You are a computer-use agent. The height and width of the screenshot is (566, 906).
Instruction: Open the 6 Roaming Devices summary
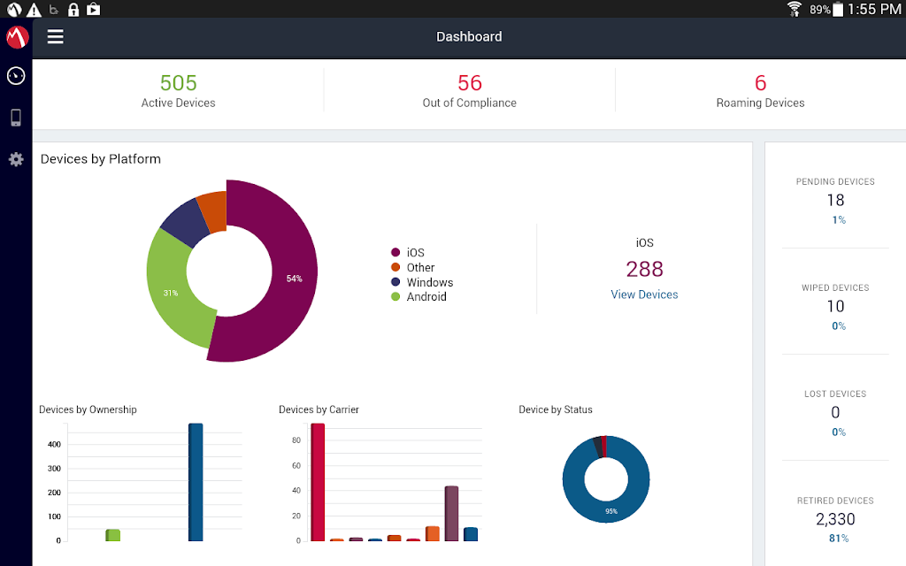(760, 91)
